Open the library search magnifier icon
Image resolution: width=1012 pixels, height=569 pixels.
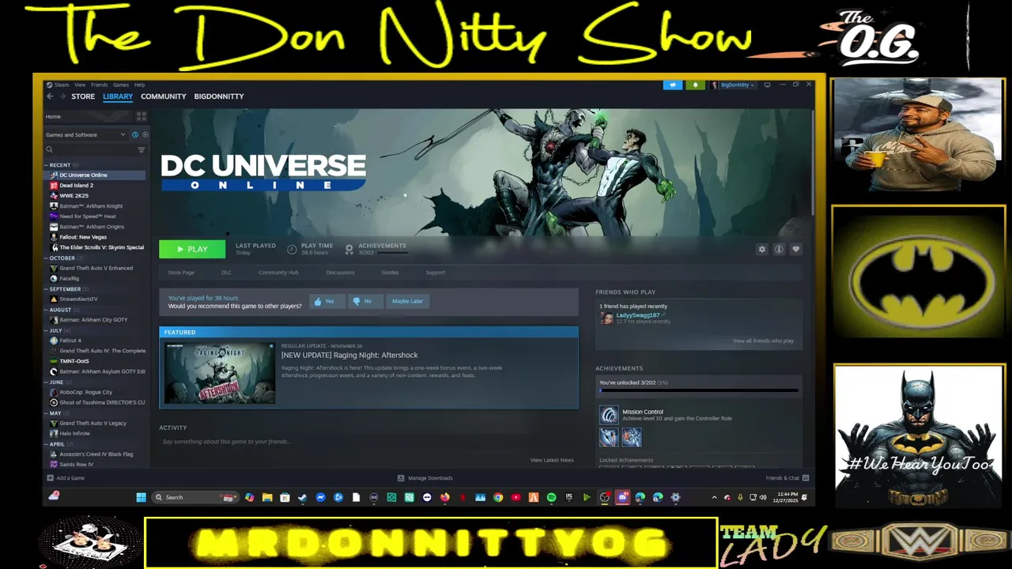tap(49, 149)
